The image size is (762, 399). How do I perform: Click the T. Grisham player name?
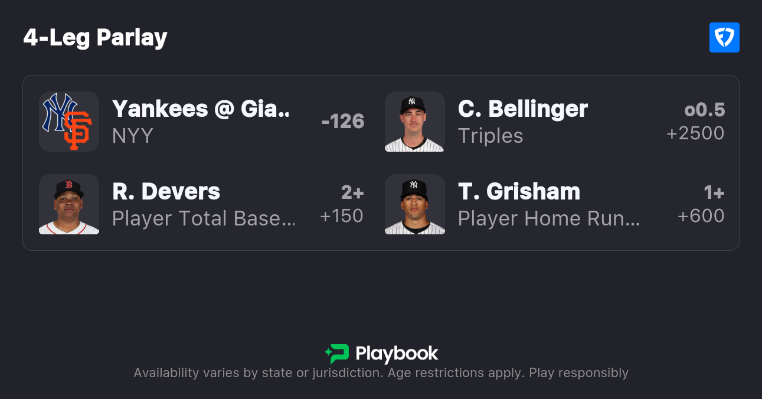519,191
